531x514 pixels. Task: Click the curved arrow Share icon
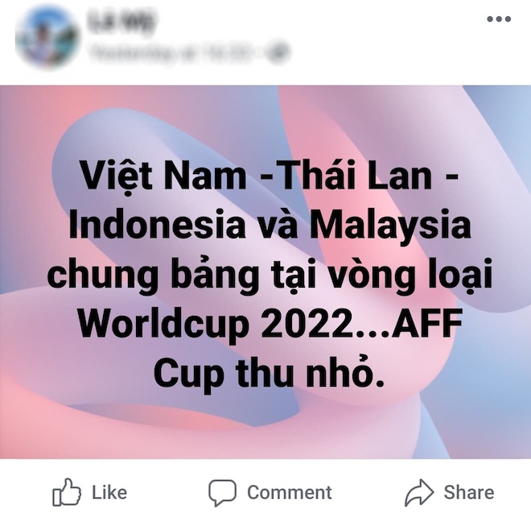coord(419,492)
